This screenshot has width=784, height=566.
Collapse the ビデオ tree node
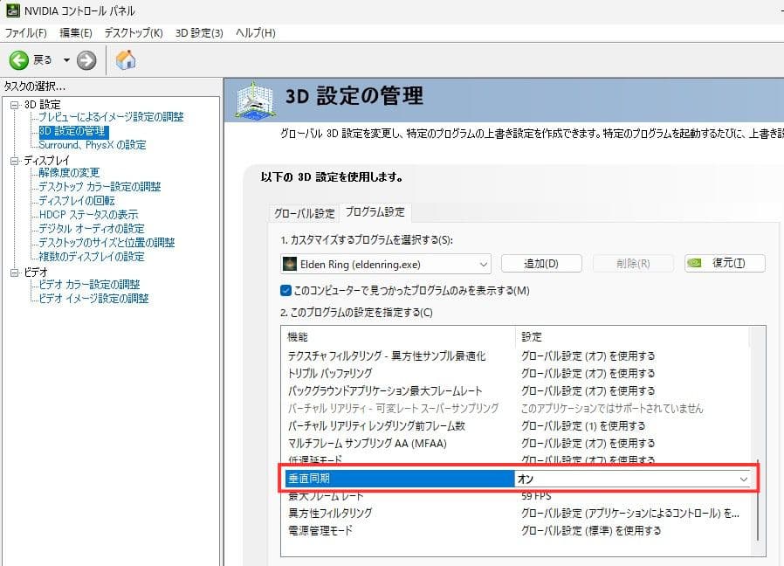[15, 273]
